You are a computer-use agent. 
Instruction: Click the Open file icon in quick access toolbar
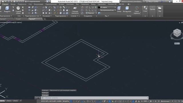pyautogui.click(x=6, y=1)
